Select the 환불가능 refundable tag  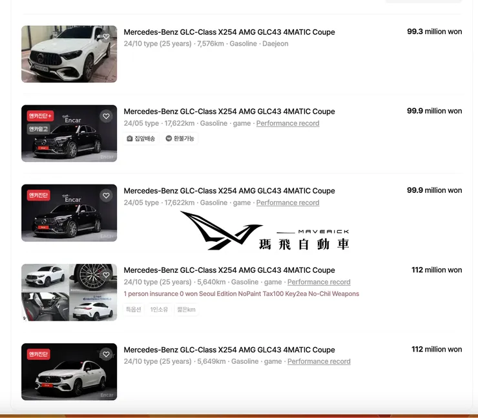180,139
